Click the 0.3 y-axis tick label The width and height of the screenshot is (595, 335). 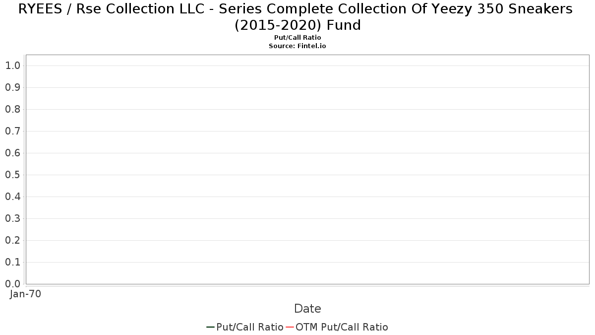point(12,218)
